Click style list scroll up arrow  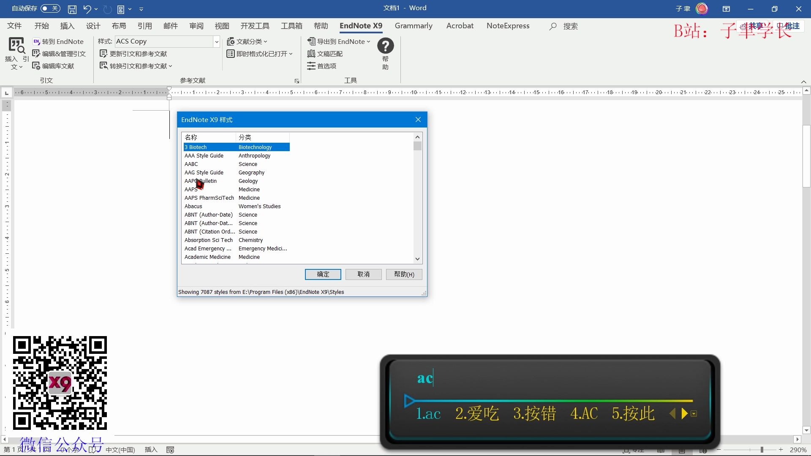pos(417,137)
